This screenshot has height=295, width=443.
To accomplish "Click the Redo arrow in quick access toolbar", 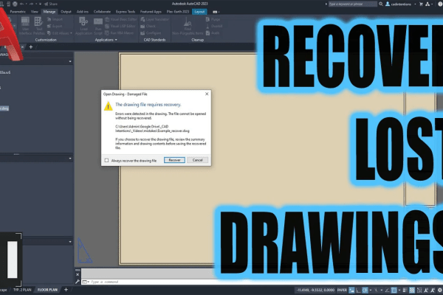I will [x=31, y=4].
